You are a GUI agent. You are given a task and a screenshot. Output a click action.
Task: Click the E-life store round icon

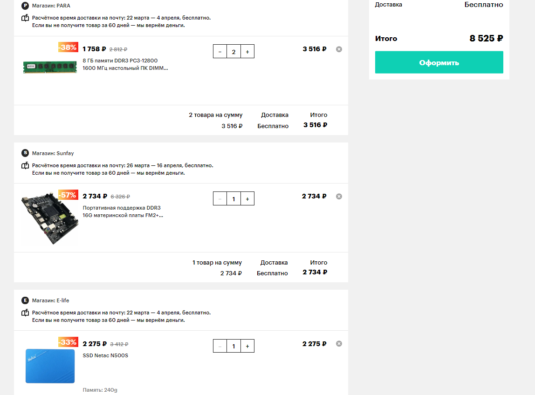coord(25,300)
